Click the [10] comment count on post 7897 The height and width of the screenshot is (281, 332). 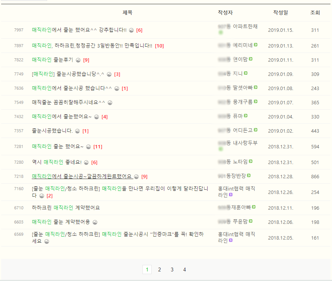[159, 46]
